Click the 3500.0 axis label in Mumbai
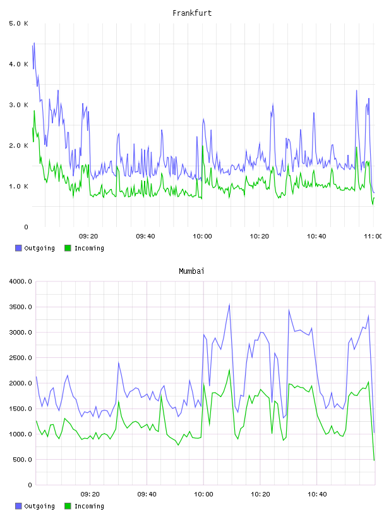 pyautogui.click(x=20, y=307)
